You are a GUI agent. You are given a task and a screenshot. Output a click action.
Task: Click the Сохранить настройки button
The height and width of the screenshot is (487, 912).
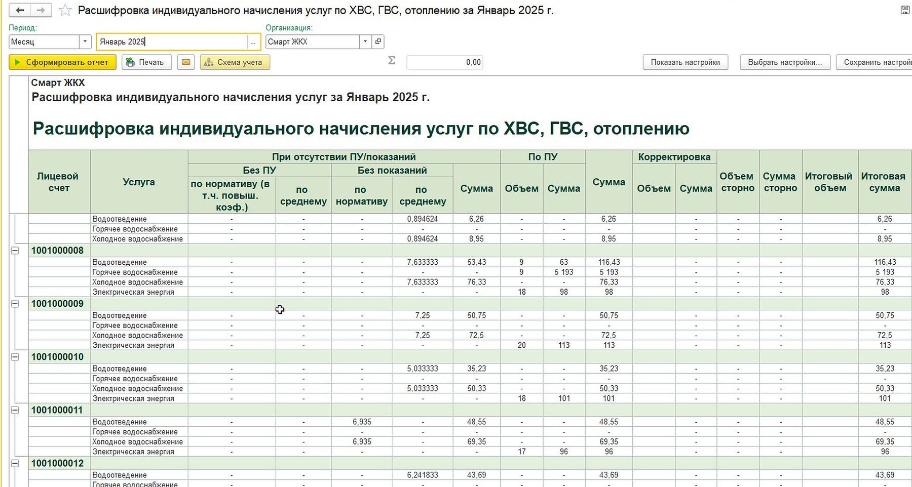874,62
